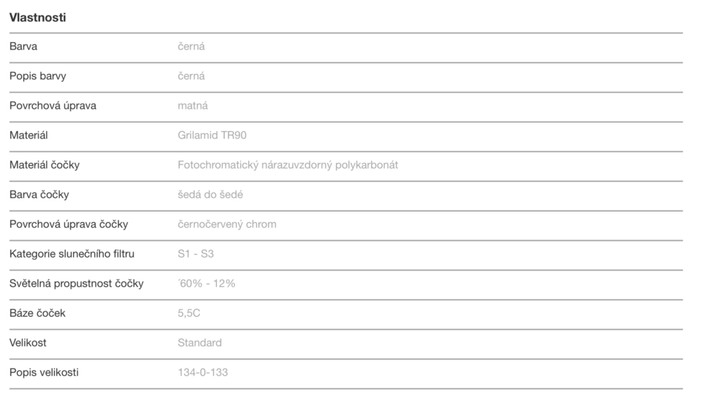Click the 60% - 12% transmittance value

pyautogui.click(x=207, y=283)
